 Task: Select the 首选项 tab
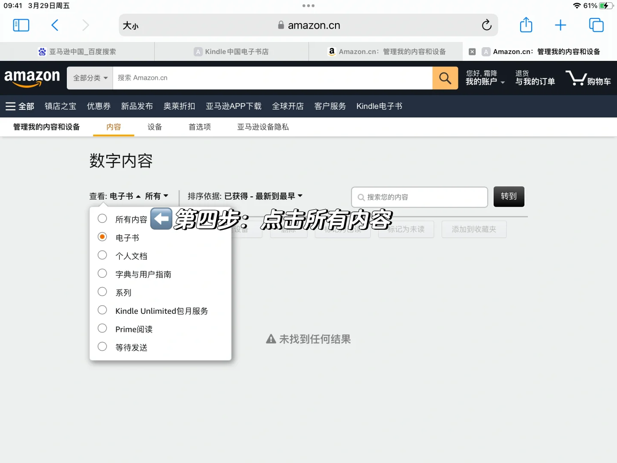(200, 127)
